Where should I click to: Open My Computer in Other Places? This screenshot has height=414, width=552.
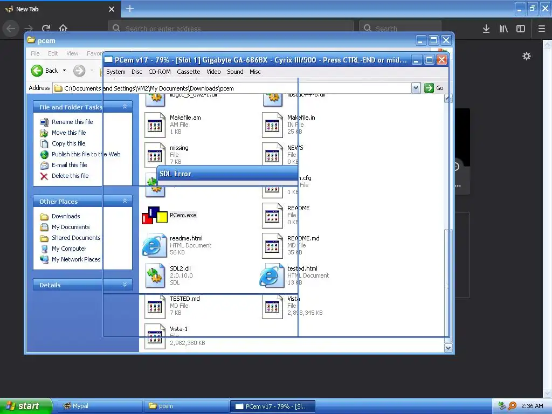[x=69, y=249]
